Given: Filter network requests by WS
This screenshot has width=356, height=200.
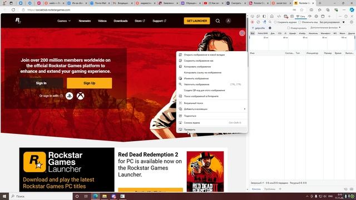Looking at the screenshot, I should pos(335,33).
